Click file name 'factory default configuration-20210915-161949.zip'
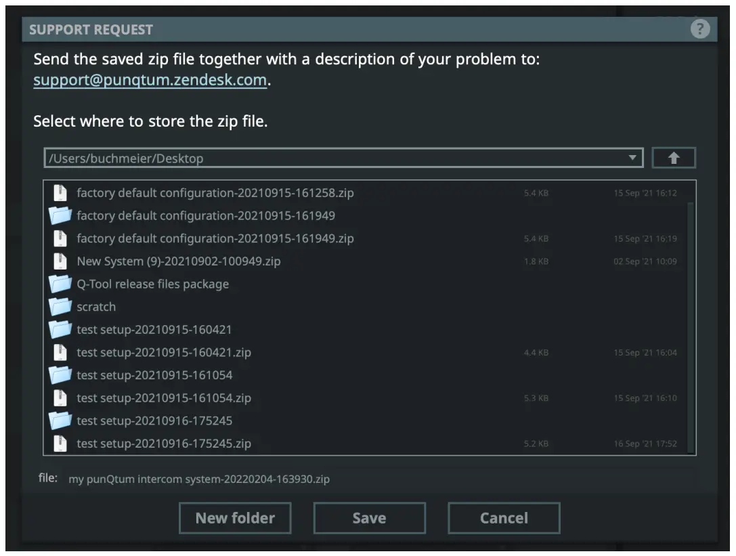 (215, 238)
